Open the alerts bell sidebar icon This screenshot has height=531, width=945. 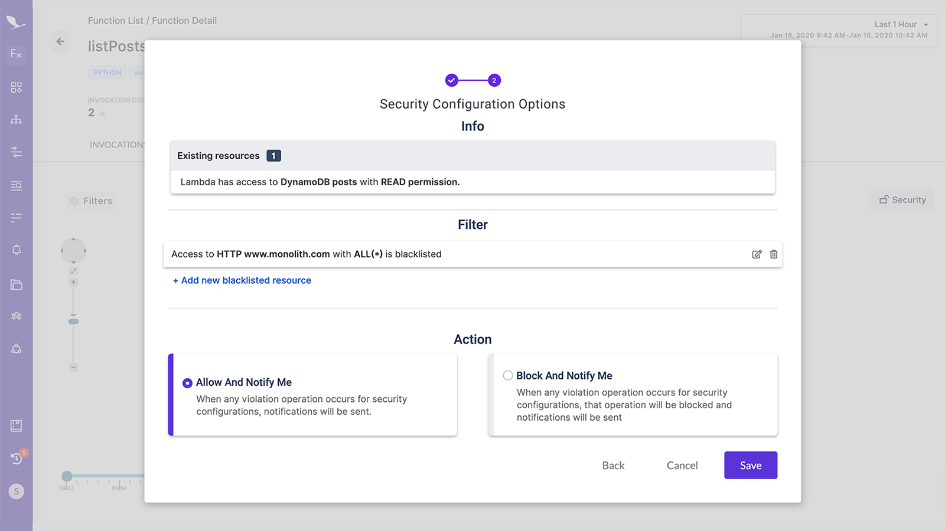[16, 250]
